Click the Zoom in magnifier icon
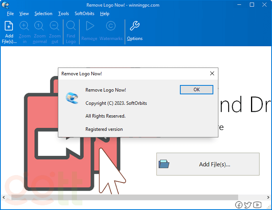Image resolution: width=272 pixels, height=210 pixels. tap(24, 26)
